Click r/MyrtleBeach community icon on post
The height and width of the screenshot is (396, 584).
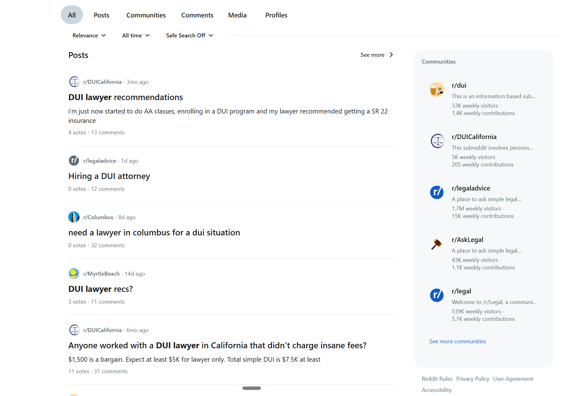click(74, 274)
